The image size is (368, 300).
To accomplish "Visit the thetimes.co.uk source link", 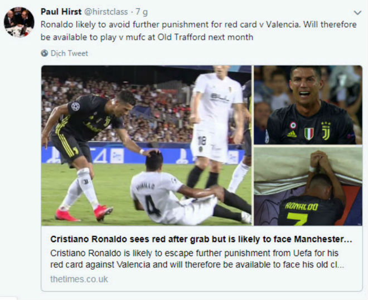I will click(79, 279).
